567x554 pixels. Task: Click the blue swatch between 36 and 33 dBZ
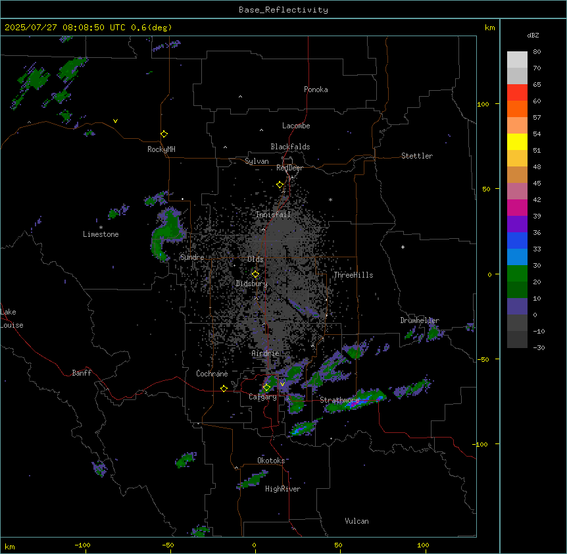click(517, 240)
